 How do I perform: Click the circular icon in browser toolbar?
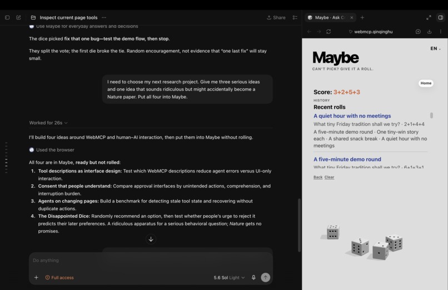pyautogui.click(x=418, y=32)
